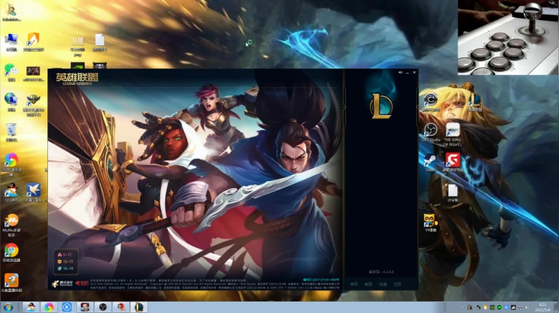The image size is (559, 313).
Task: Open the Steam desktop shortcut
Action: point(431,163)
